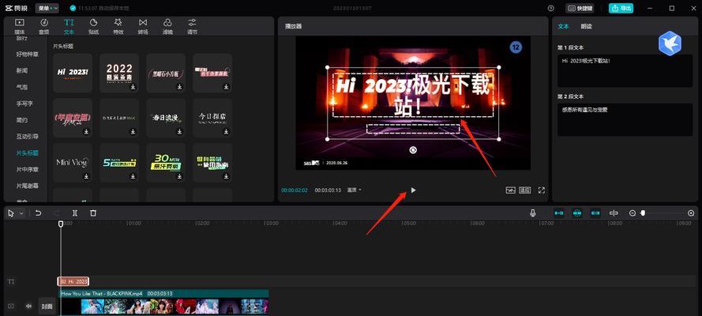The width and height of the screenshot is (702, 316).
Task: Zoom in the timeline
Action: click(691, 213)
